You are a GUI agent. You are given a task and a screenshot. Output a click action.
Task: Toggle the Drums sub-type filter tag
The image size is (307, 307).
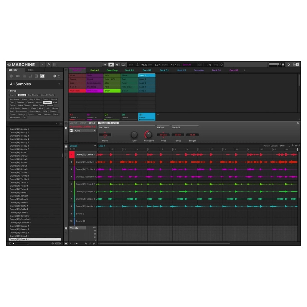tap(47, 102)
